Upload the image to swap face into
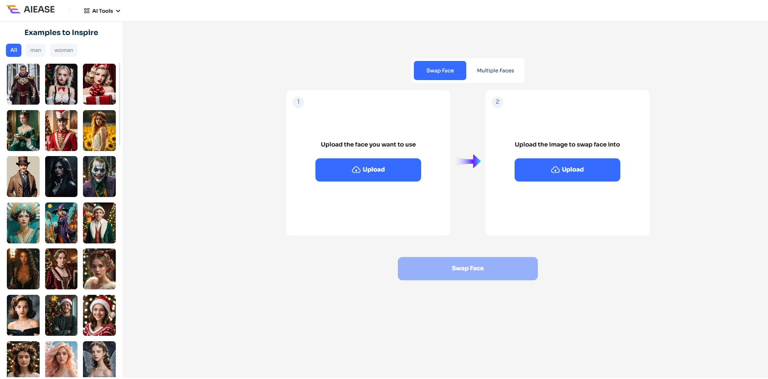This screenshot has height=379, width=768. point(567,170)
